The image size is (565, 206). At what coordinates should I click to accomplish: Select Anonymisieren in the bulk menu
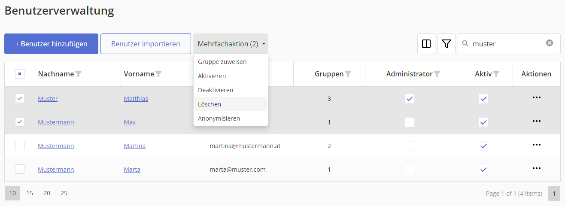219,118
